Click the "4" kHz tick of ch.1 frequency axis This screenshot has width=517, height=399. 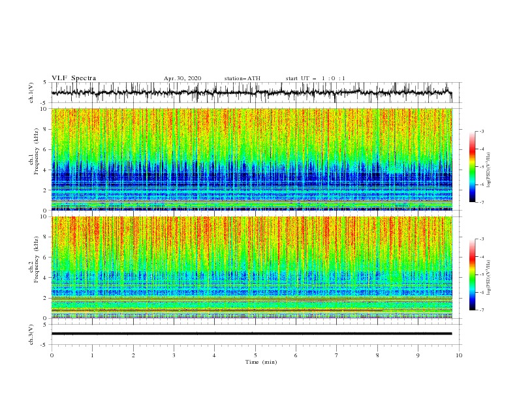pos(46,170)
